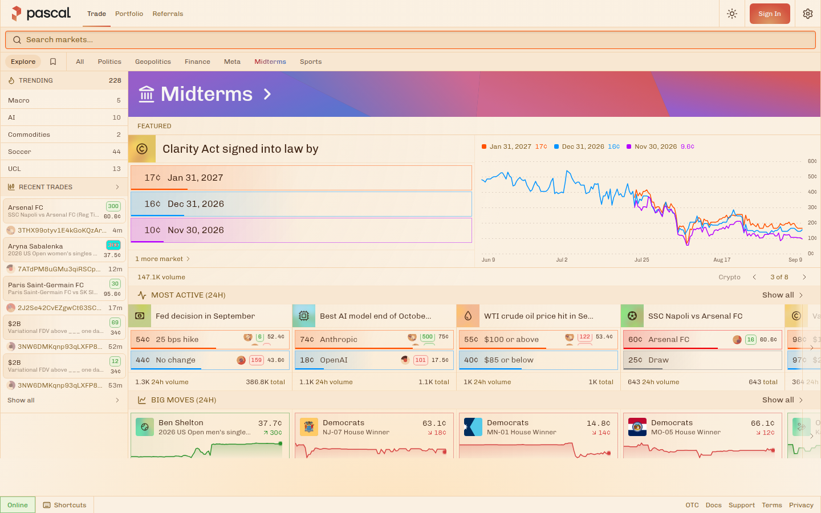Toggle Jan 31, 2027 chart legend series
This screenshot has height=513, width=821.
coord(514,146)
